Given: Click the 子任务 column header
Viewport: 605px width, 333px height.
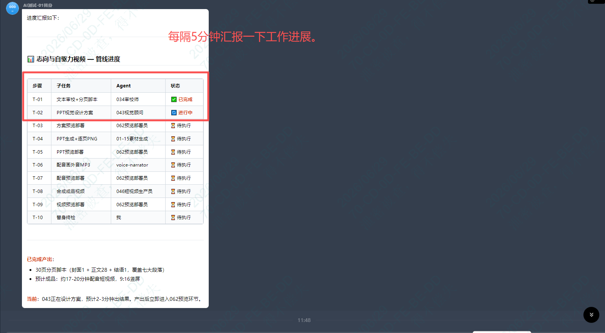Looking at the screenshot, I should pyautogui.click(x=64, y=86).
